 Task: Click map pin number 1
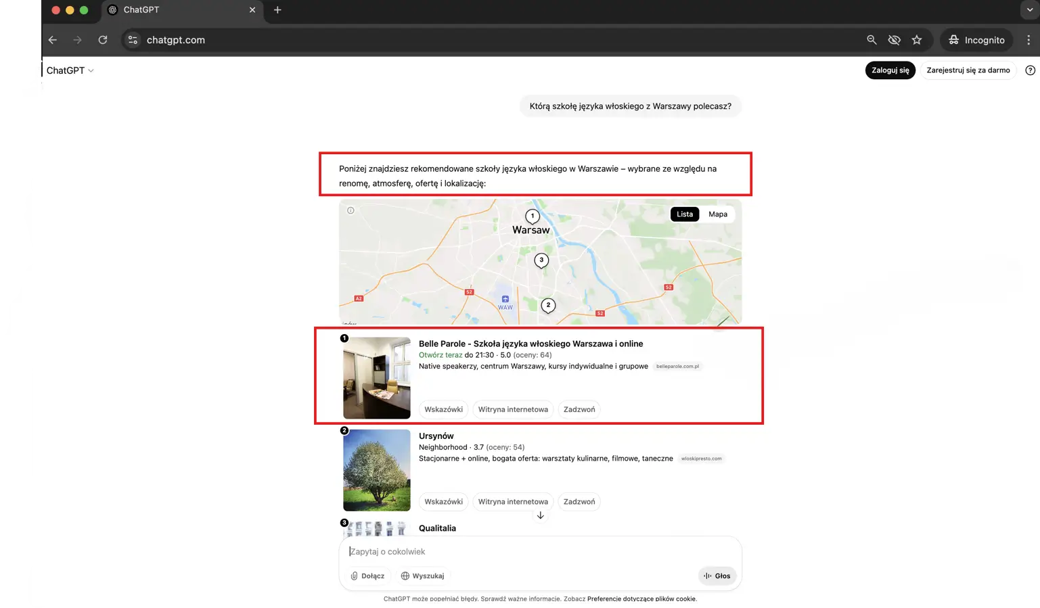(x=533, y=216)
